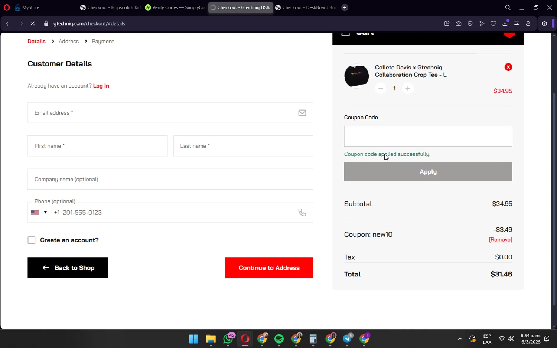Show hidden tray icons chevron
This screenshot has width=557, height=348.
click(460, 339)
